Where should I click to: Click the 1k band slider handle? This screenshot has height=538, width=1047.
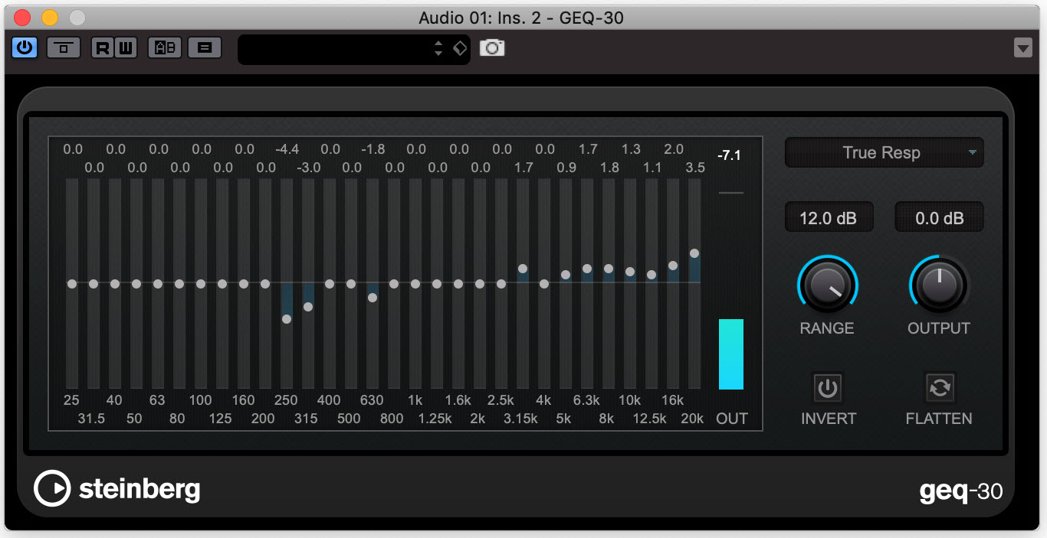coord(415,284)
